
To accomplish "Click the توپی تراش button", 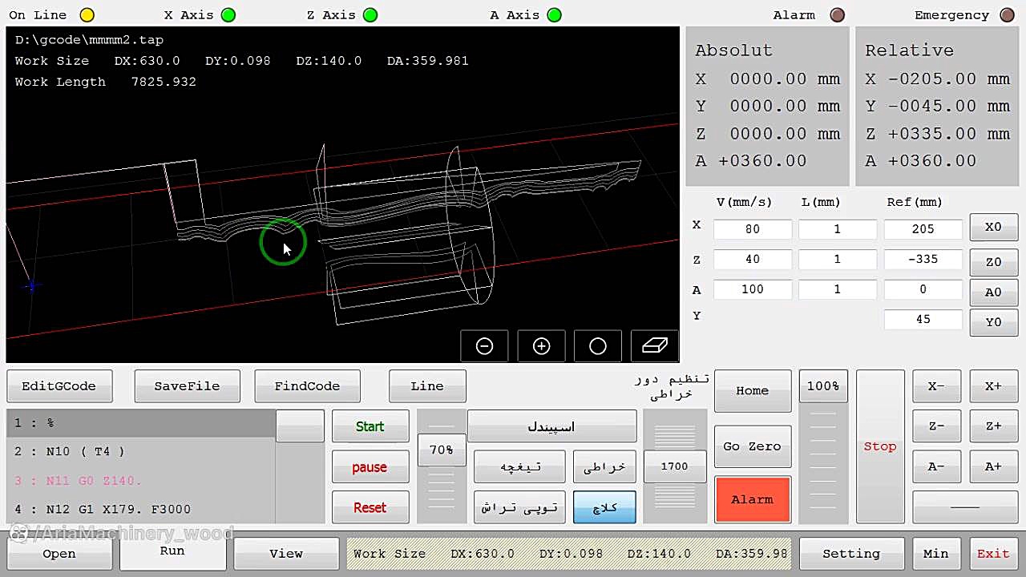I will (x=519, y=507).
